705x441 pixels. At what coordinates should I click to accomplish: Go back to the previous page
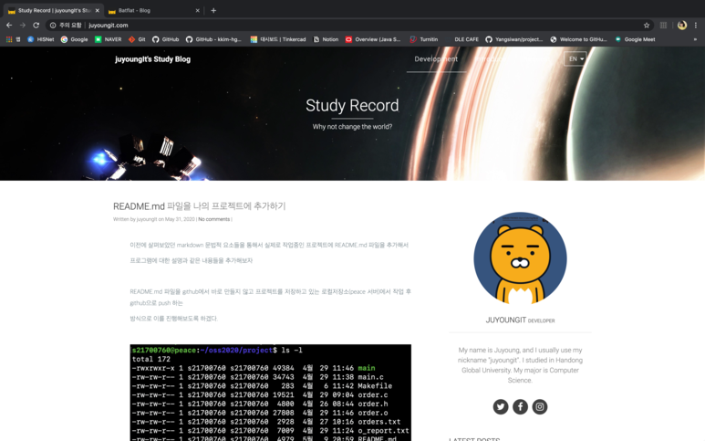9,26
